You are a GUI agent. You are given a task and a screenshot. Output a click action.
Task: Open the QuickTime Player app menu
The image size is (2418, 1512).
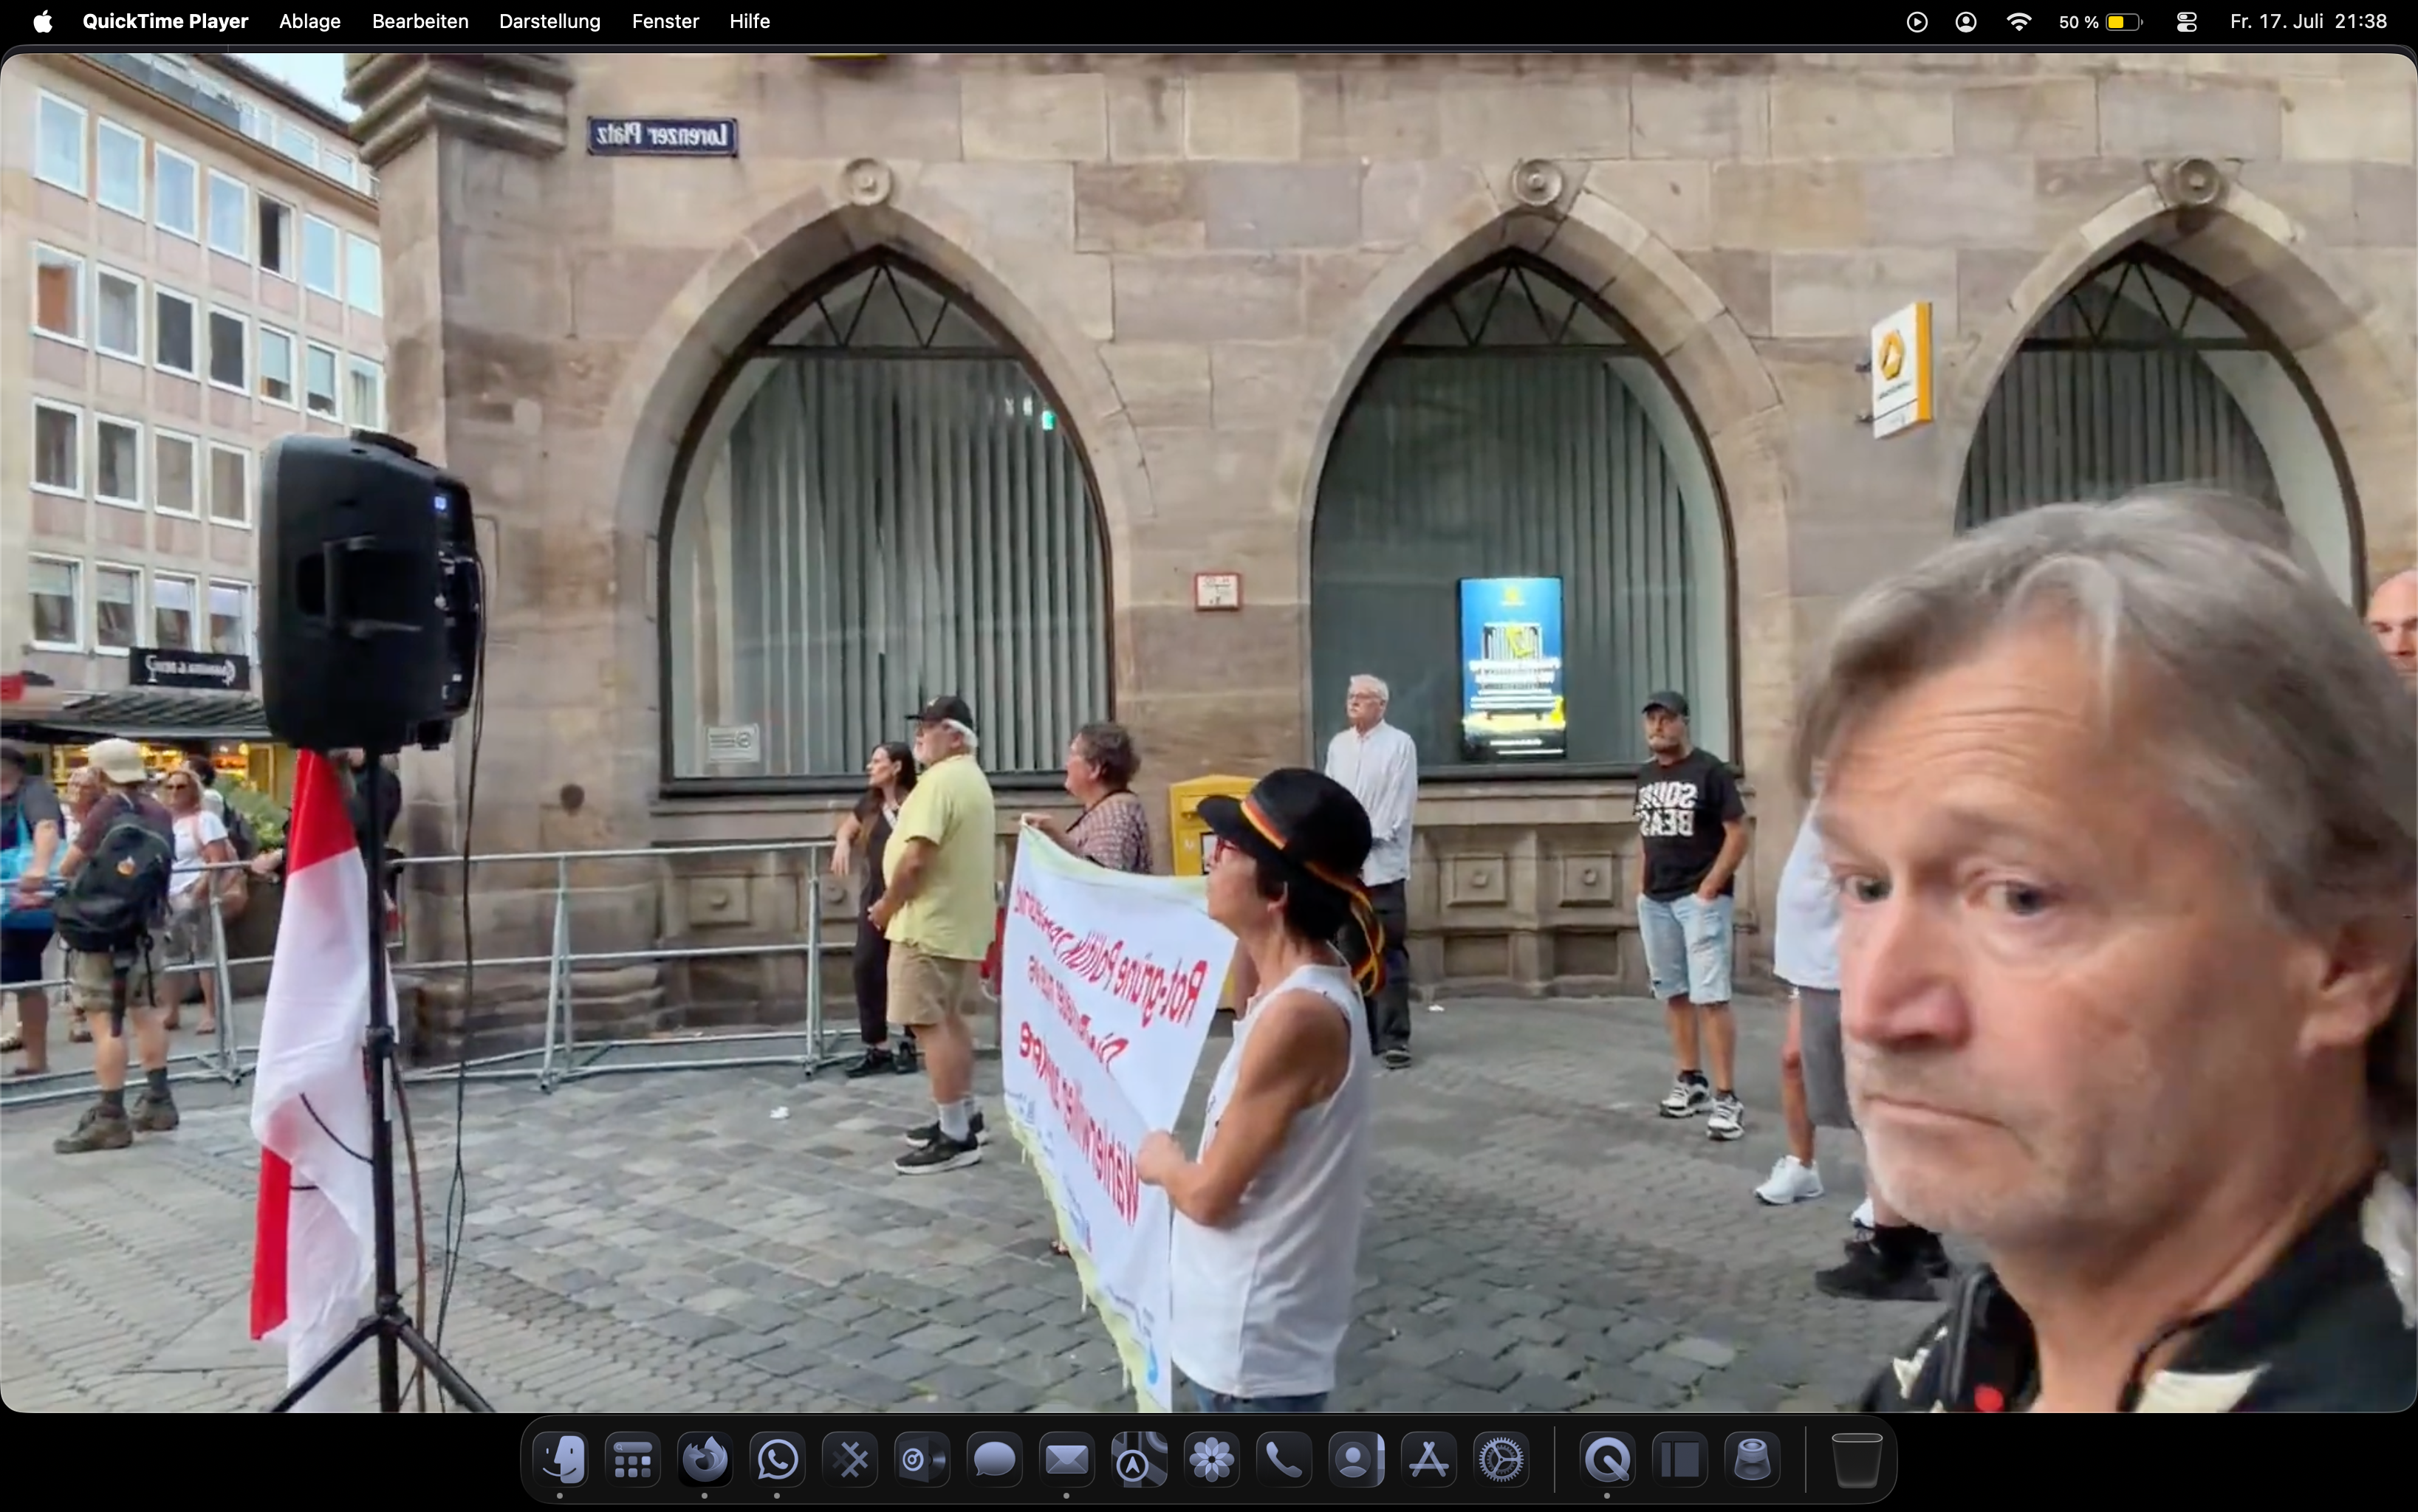(x=165, y=21)
